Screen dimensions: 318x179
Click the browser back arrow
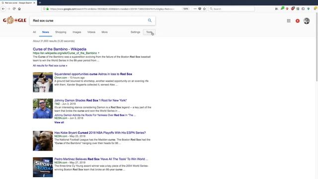point(3,9)
